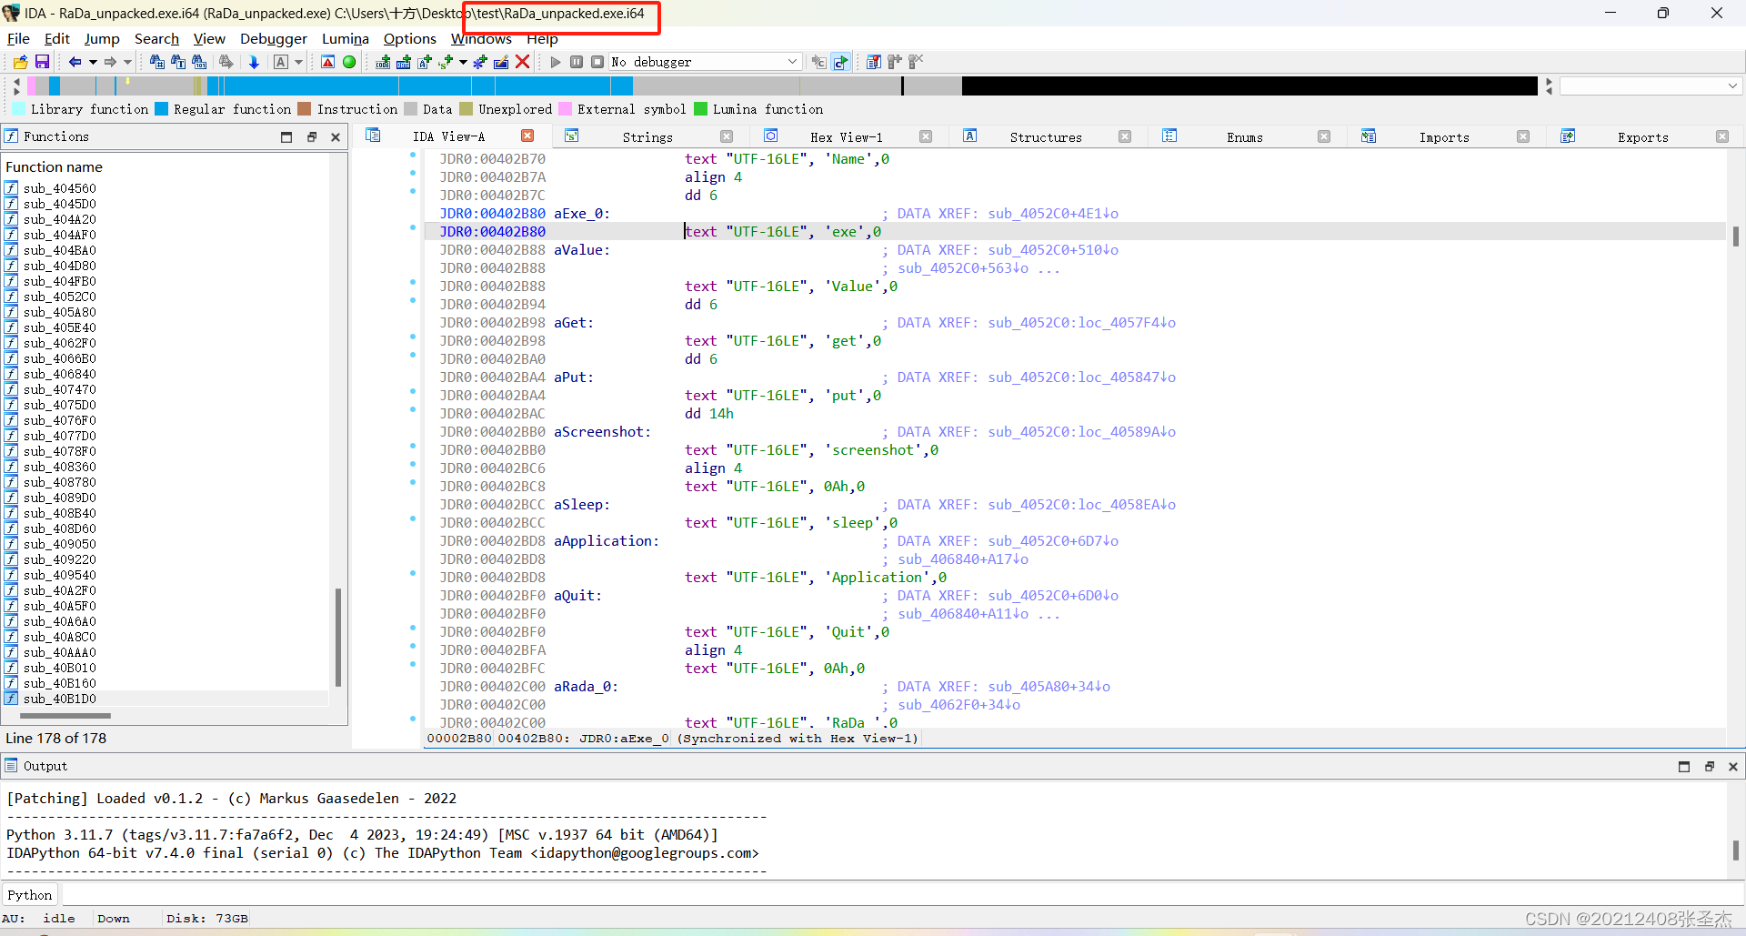Viewport: 1746px width, 936px height.
Task: Click the binary search binoculars icon
Action: point(199,62)
